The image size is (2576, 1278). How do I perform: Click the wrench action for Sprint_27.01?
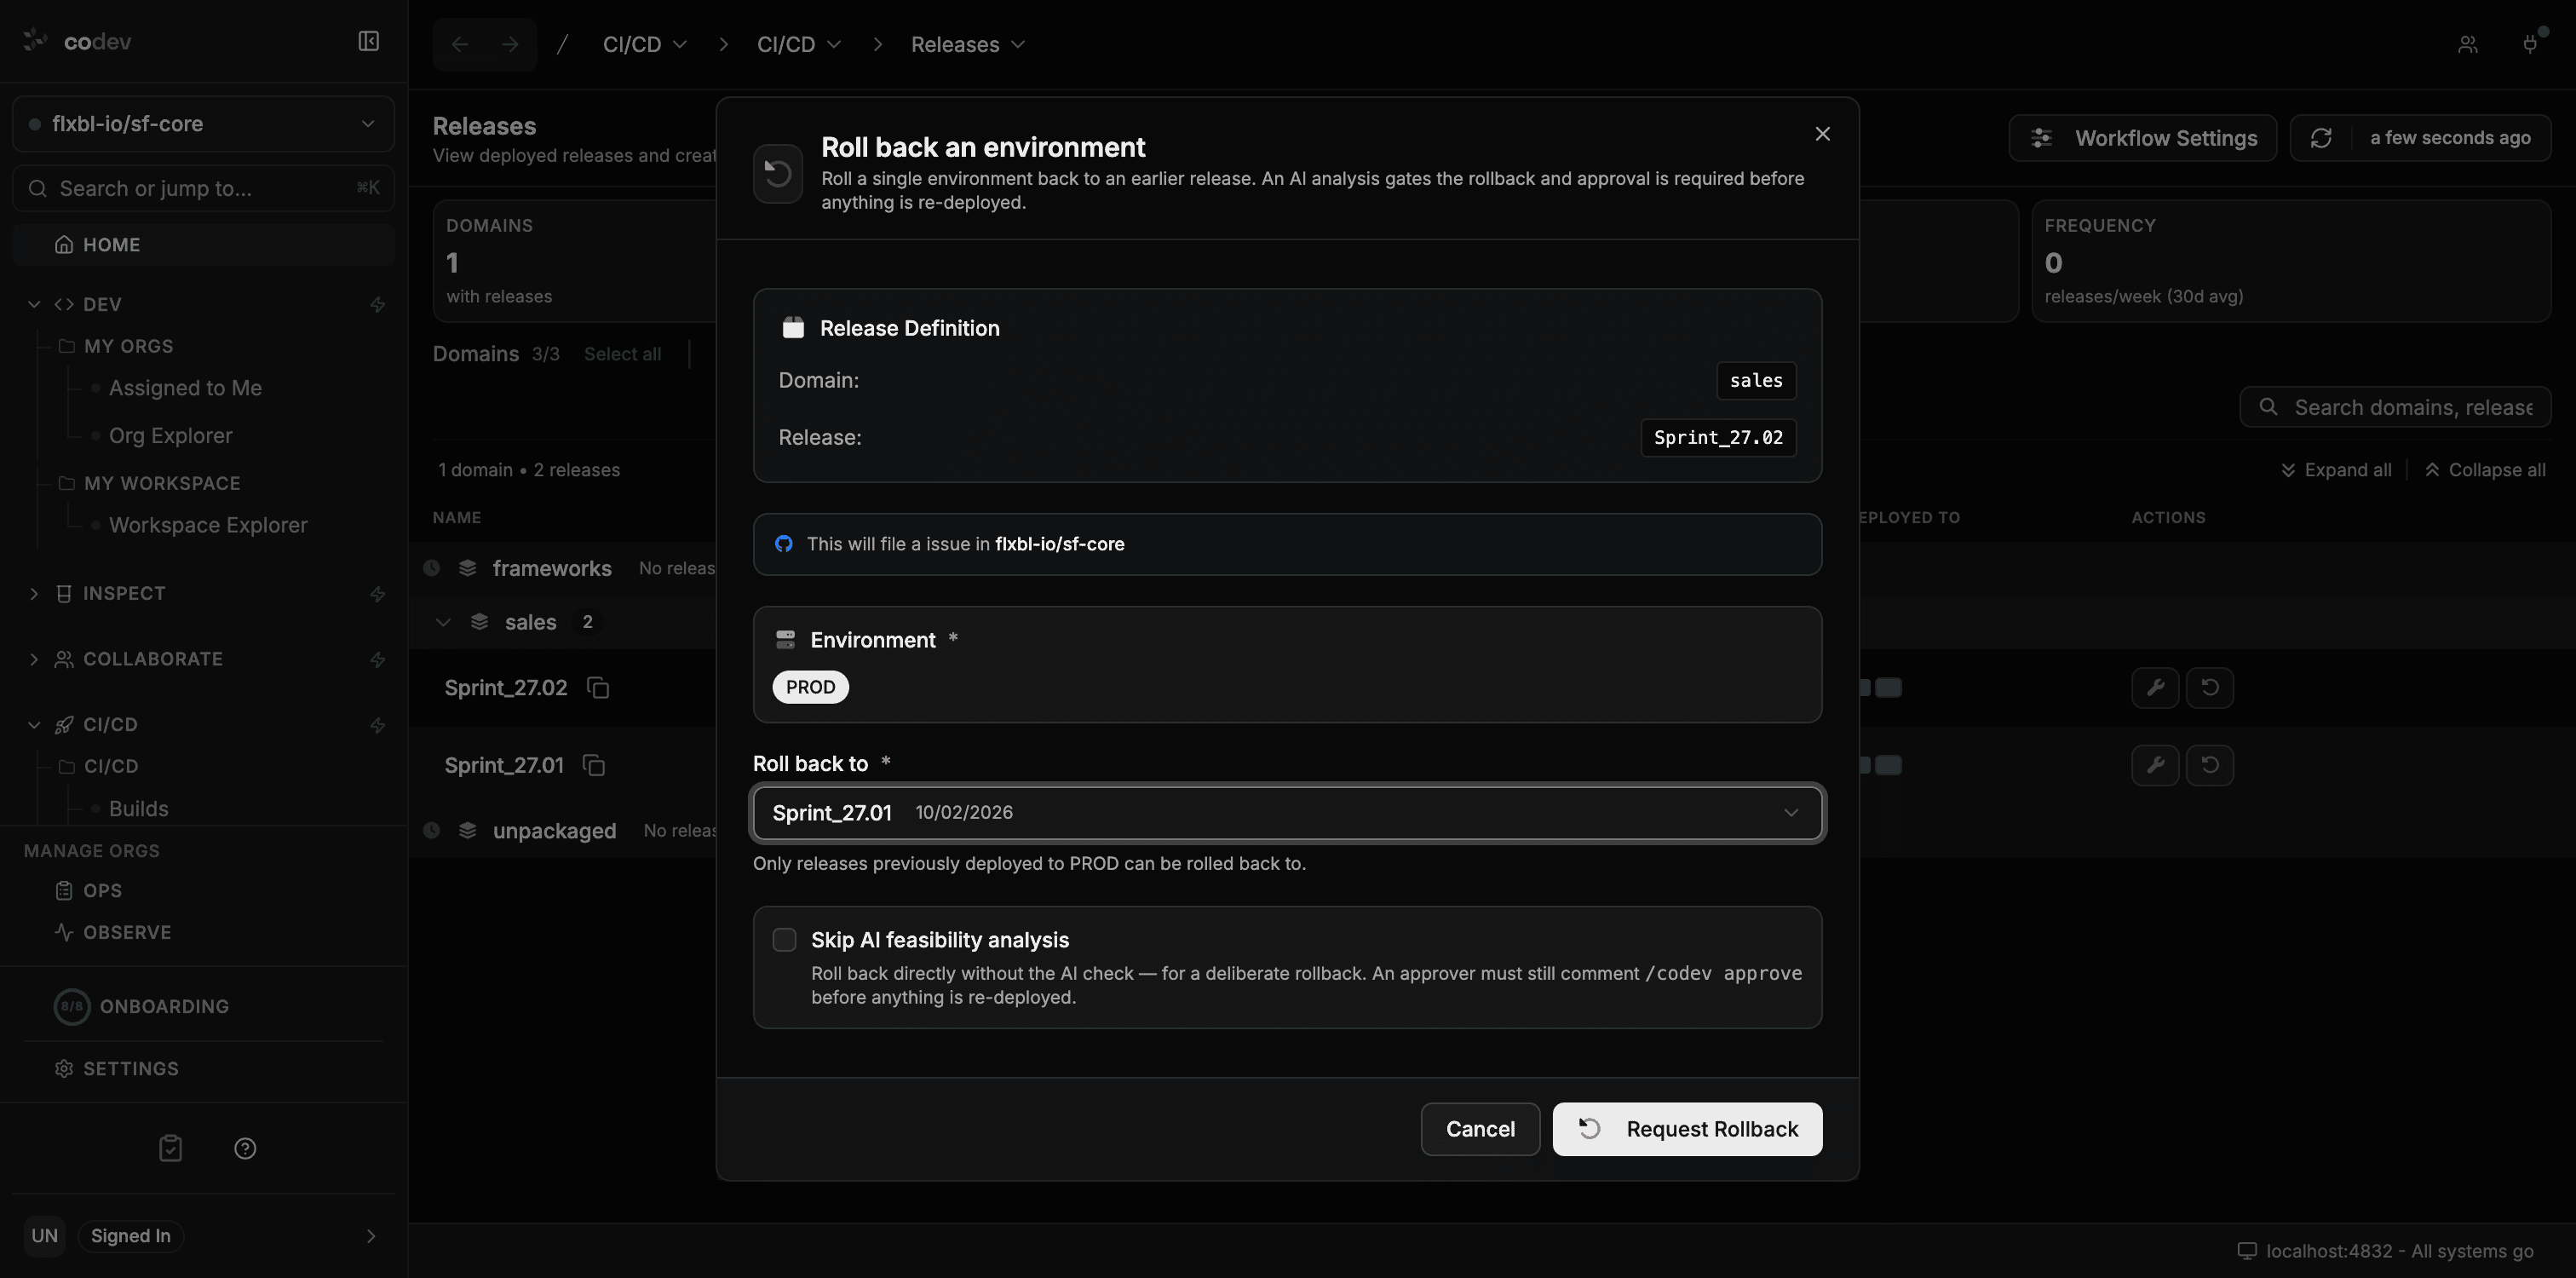[2155, 765]
